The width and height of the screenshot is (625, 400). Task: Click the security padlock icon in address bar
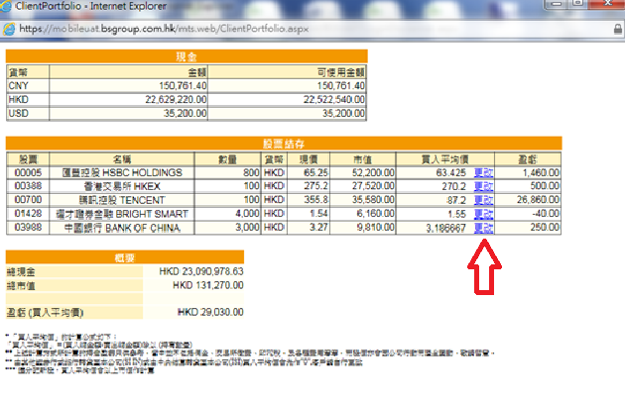click(617, 29)
